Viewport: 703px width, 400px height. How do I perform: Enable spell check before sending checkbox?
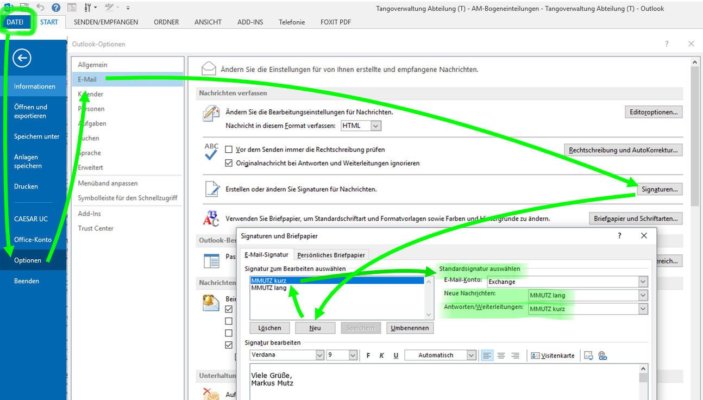229,149
